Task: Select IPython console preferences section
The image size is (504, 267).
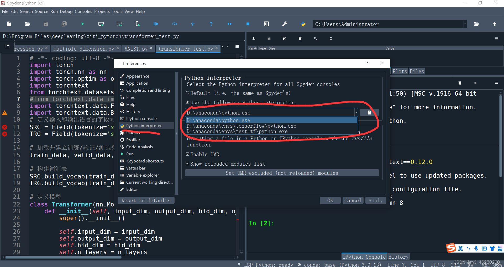Action: click(146, 118)
